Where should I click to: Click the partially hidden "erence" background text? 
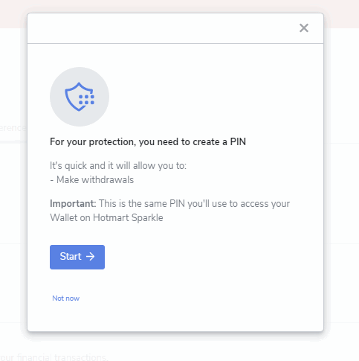coord(13,128)
